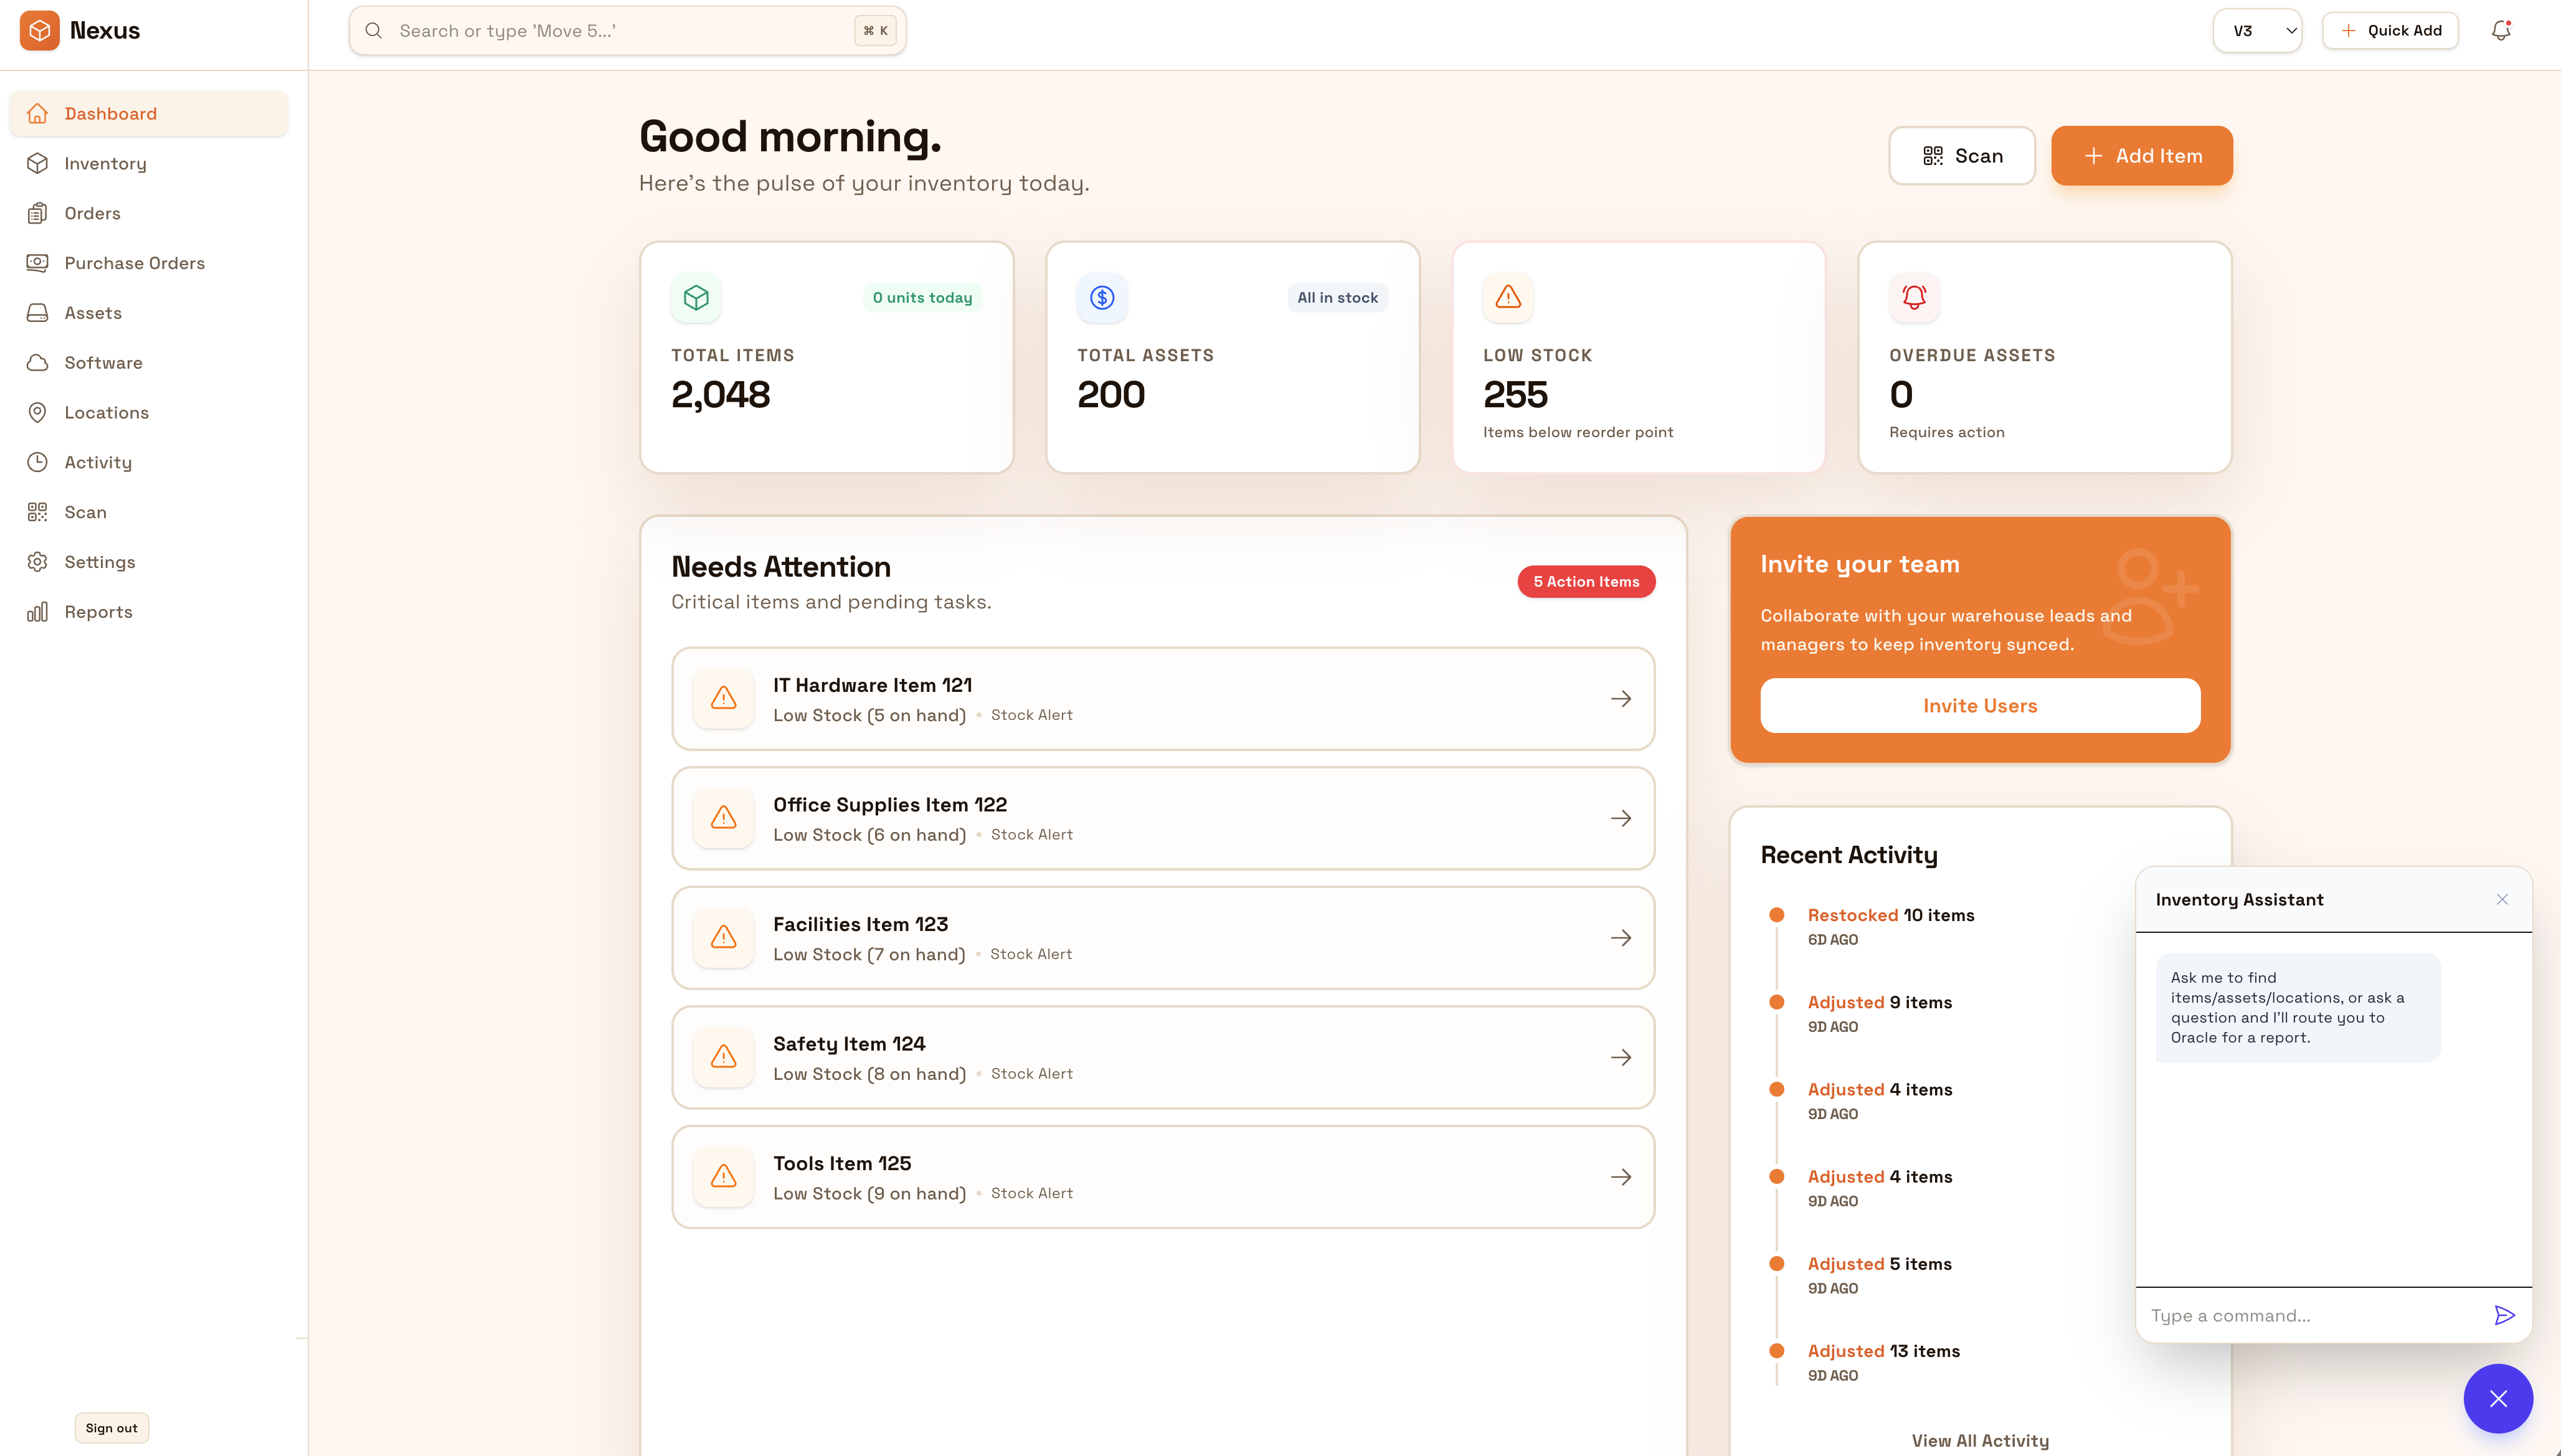Click the Nexus logo box icon
The width and height of the screenshot is (2561, 1456).
[x=40, y=30]
